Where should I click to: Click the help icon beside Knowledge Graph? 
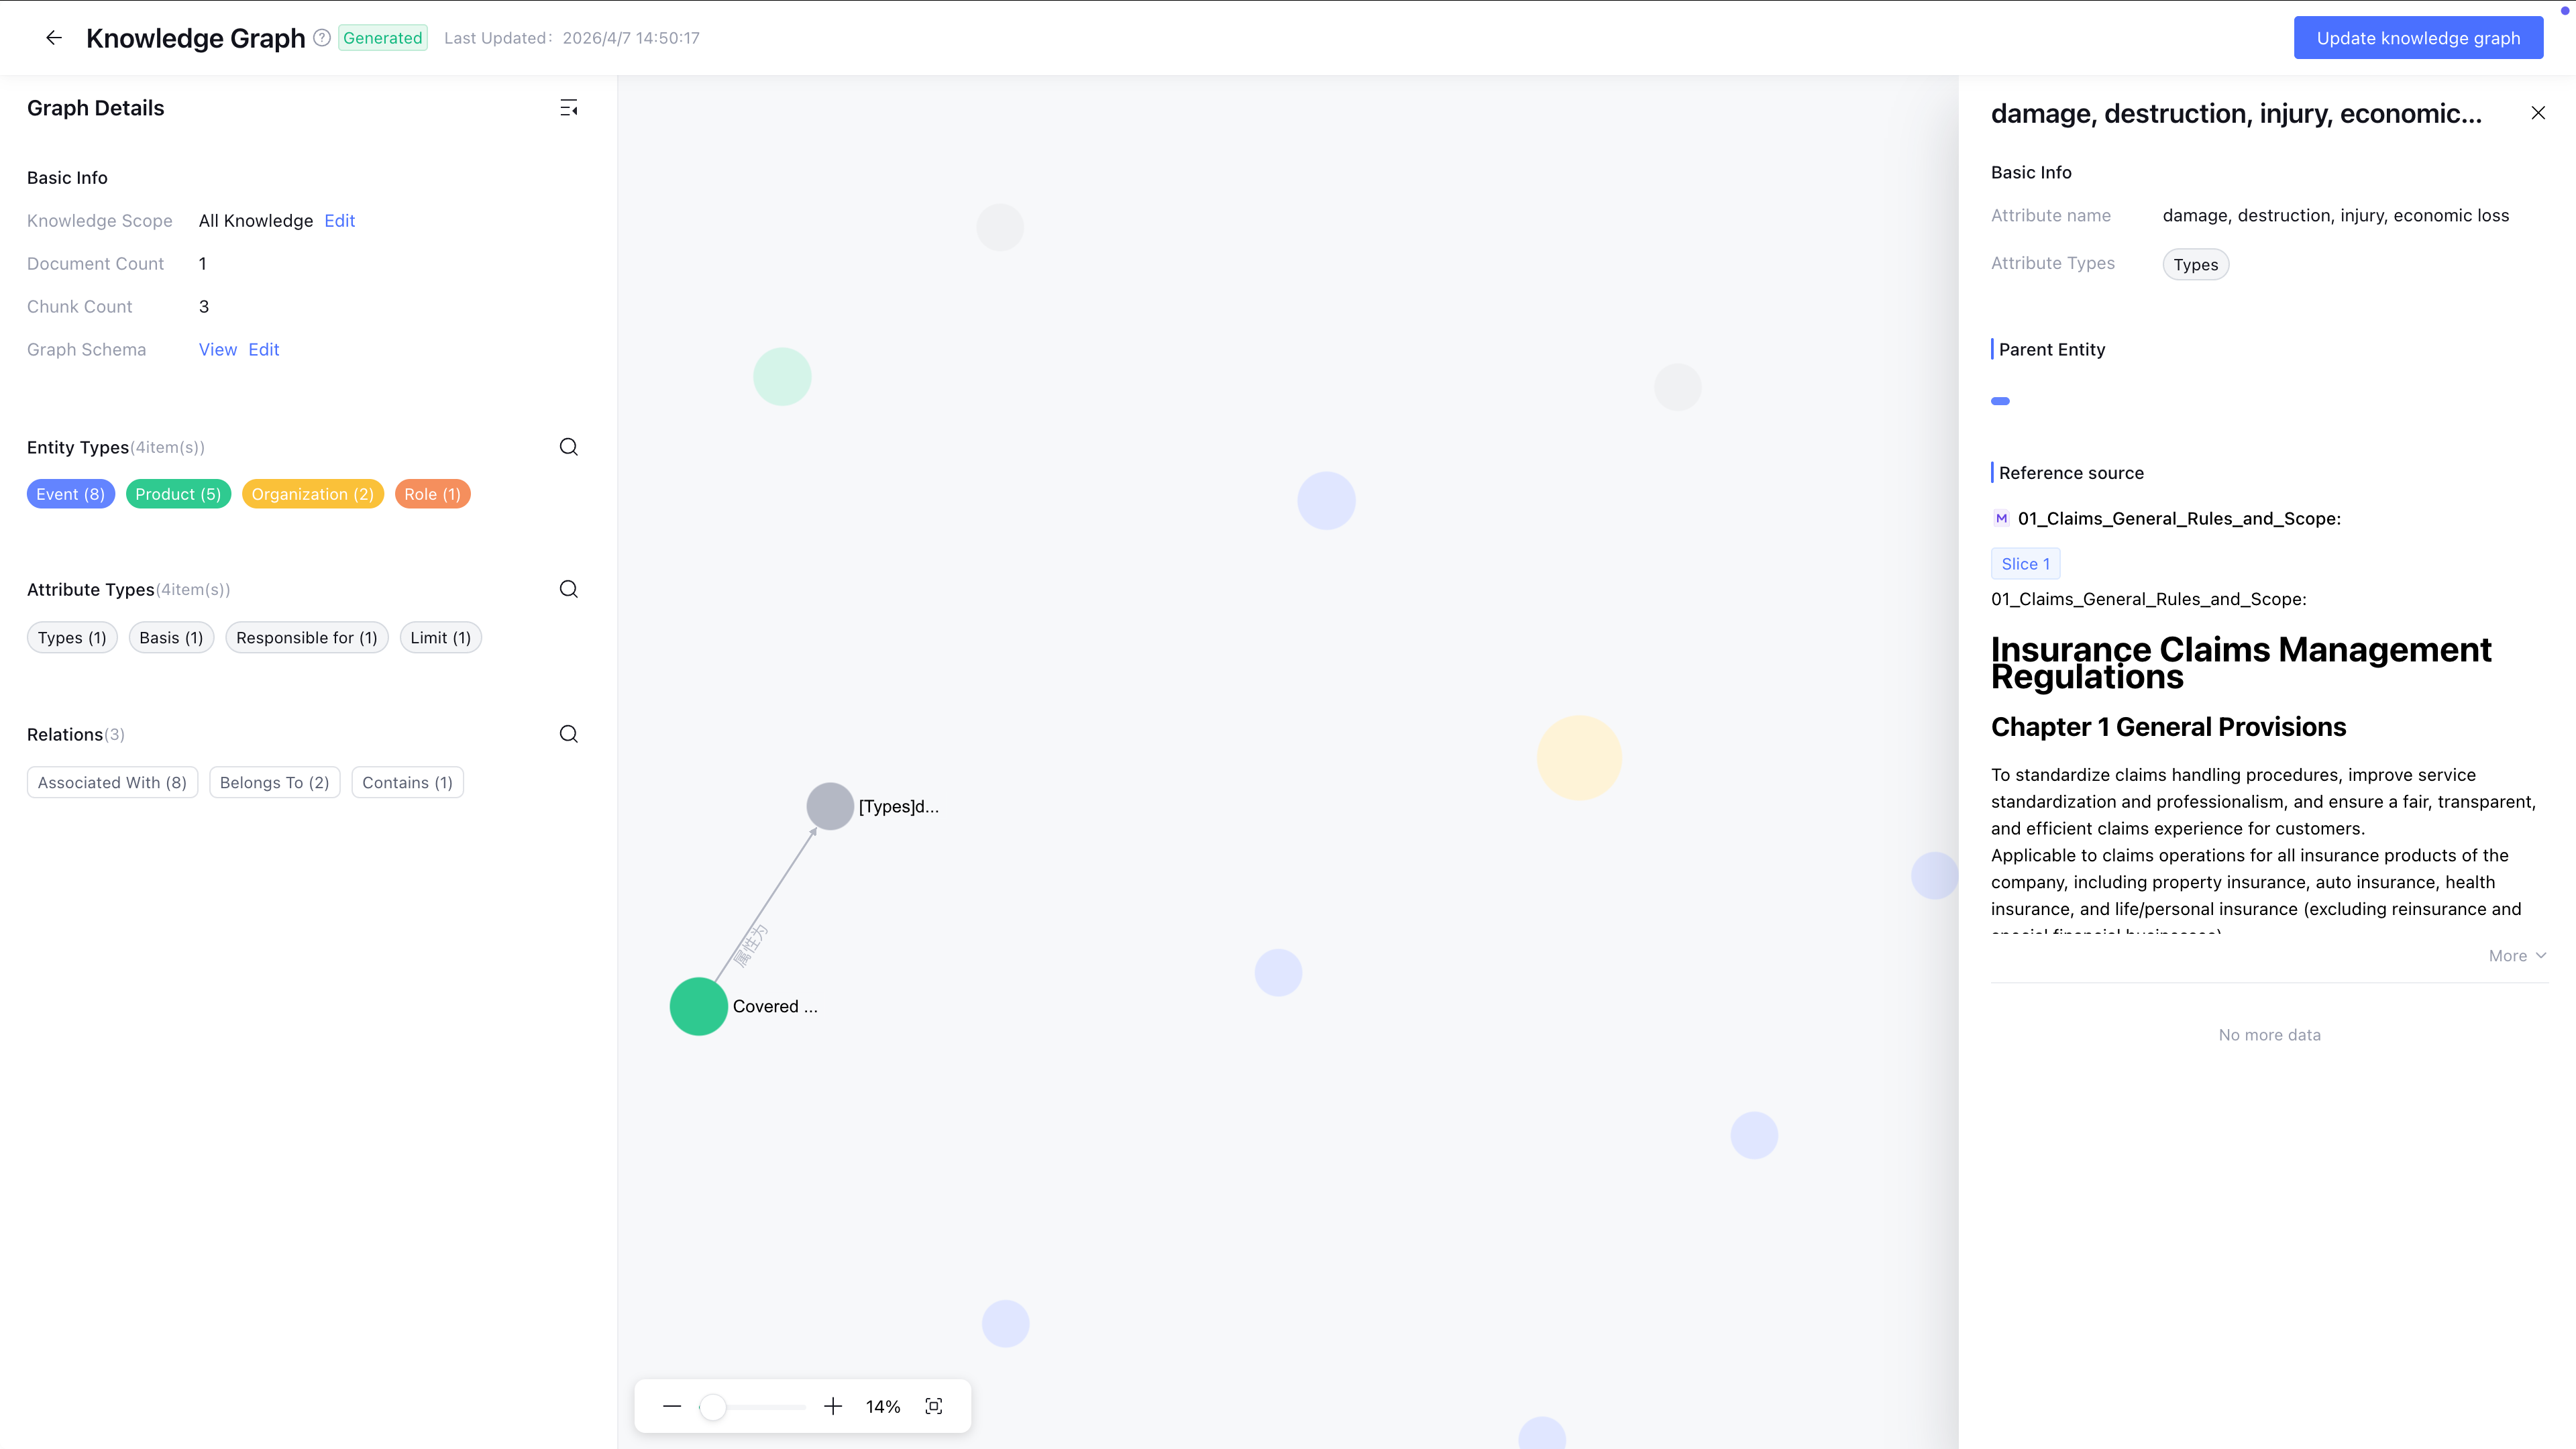click(322, 38)
